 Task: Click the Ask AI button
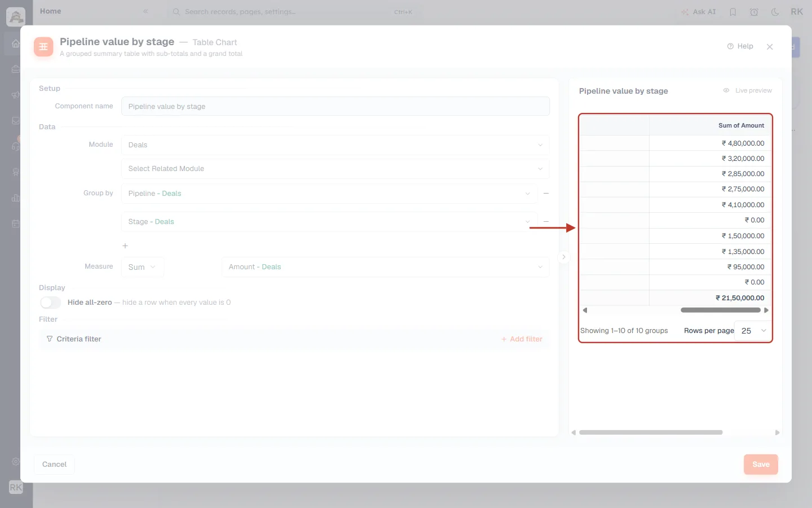698,12
